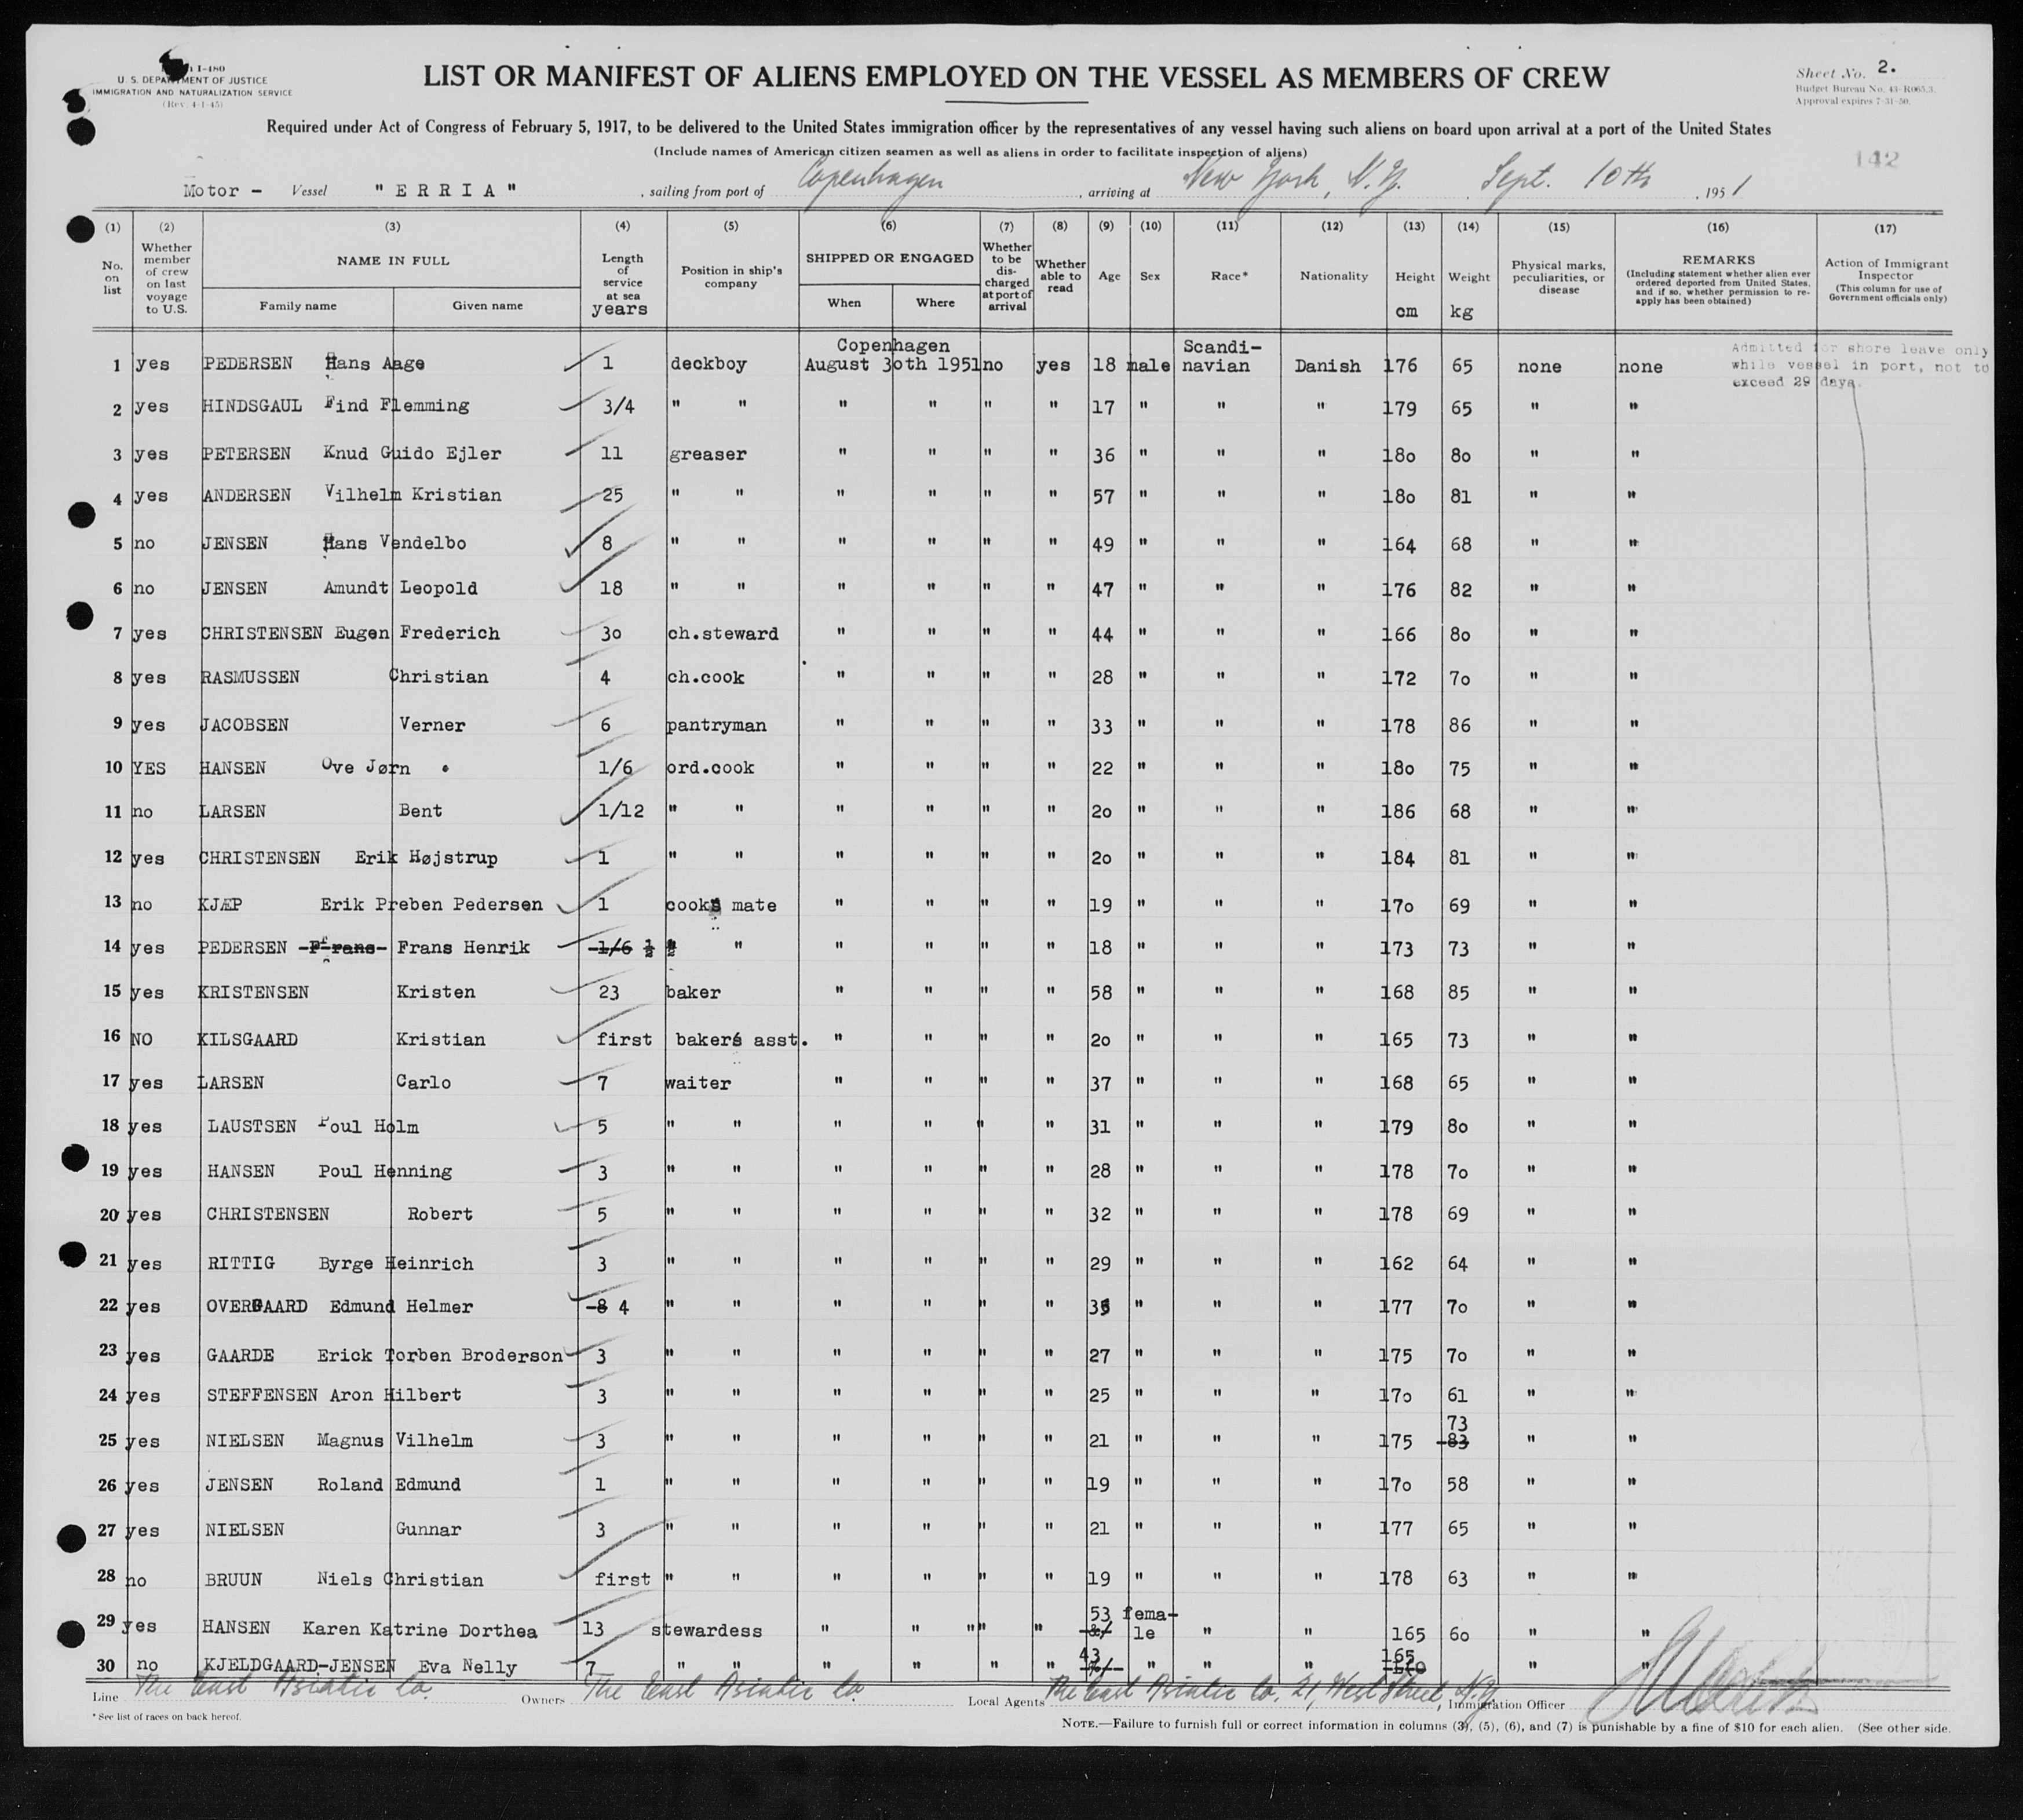Select 'Danish' nationality entry in row 1
This screenshot has height=1820, width=2023.
pyautogui.click(x=1327, y=366)
